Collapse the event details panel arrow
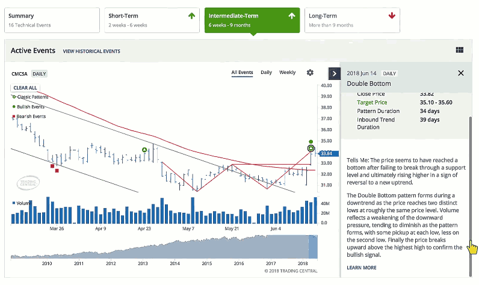The width and height of the screenshot is (479, 285). tap(335, 73)
